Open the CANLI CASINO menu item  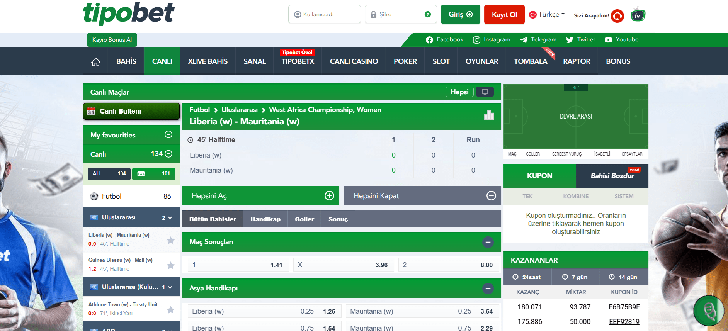(x=354, y=61)
